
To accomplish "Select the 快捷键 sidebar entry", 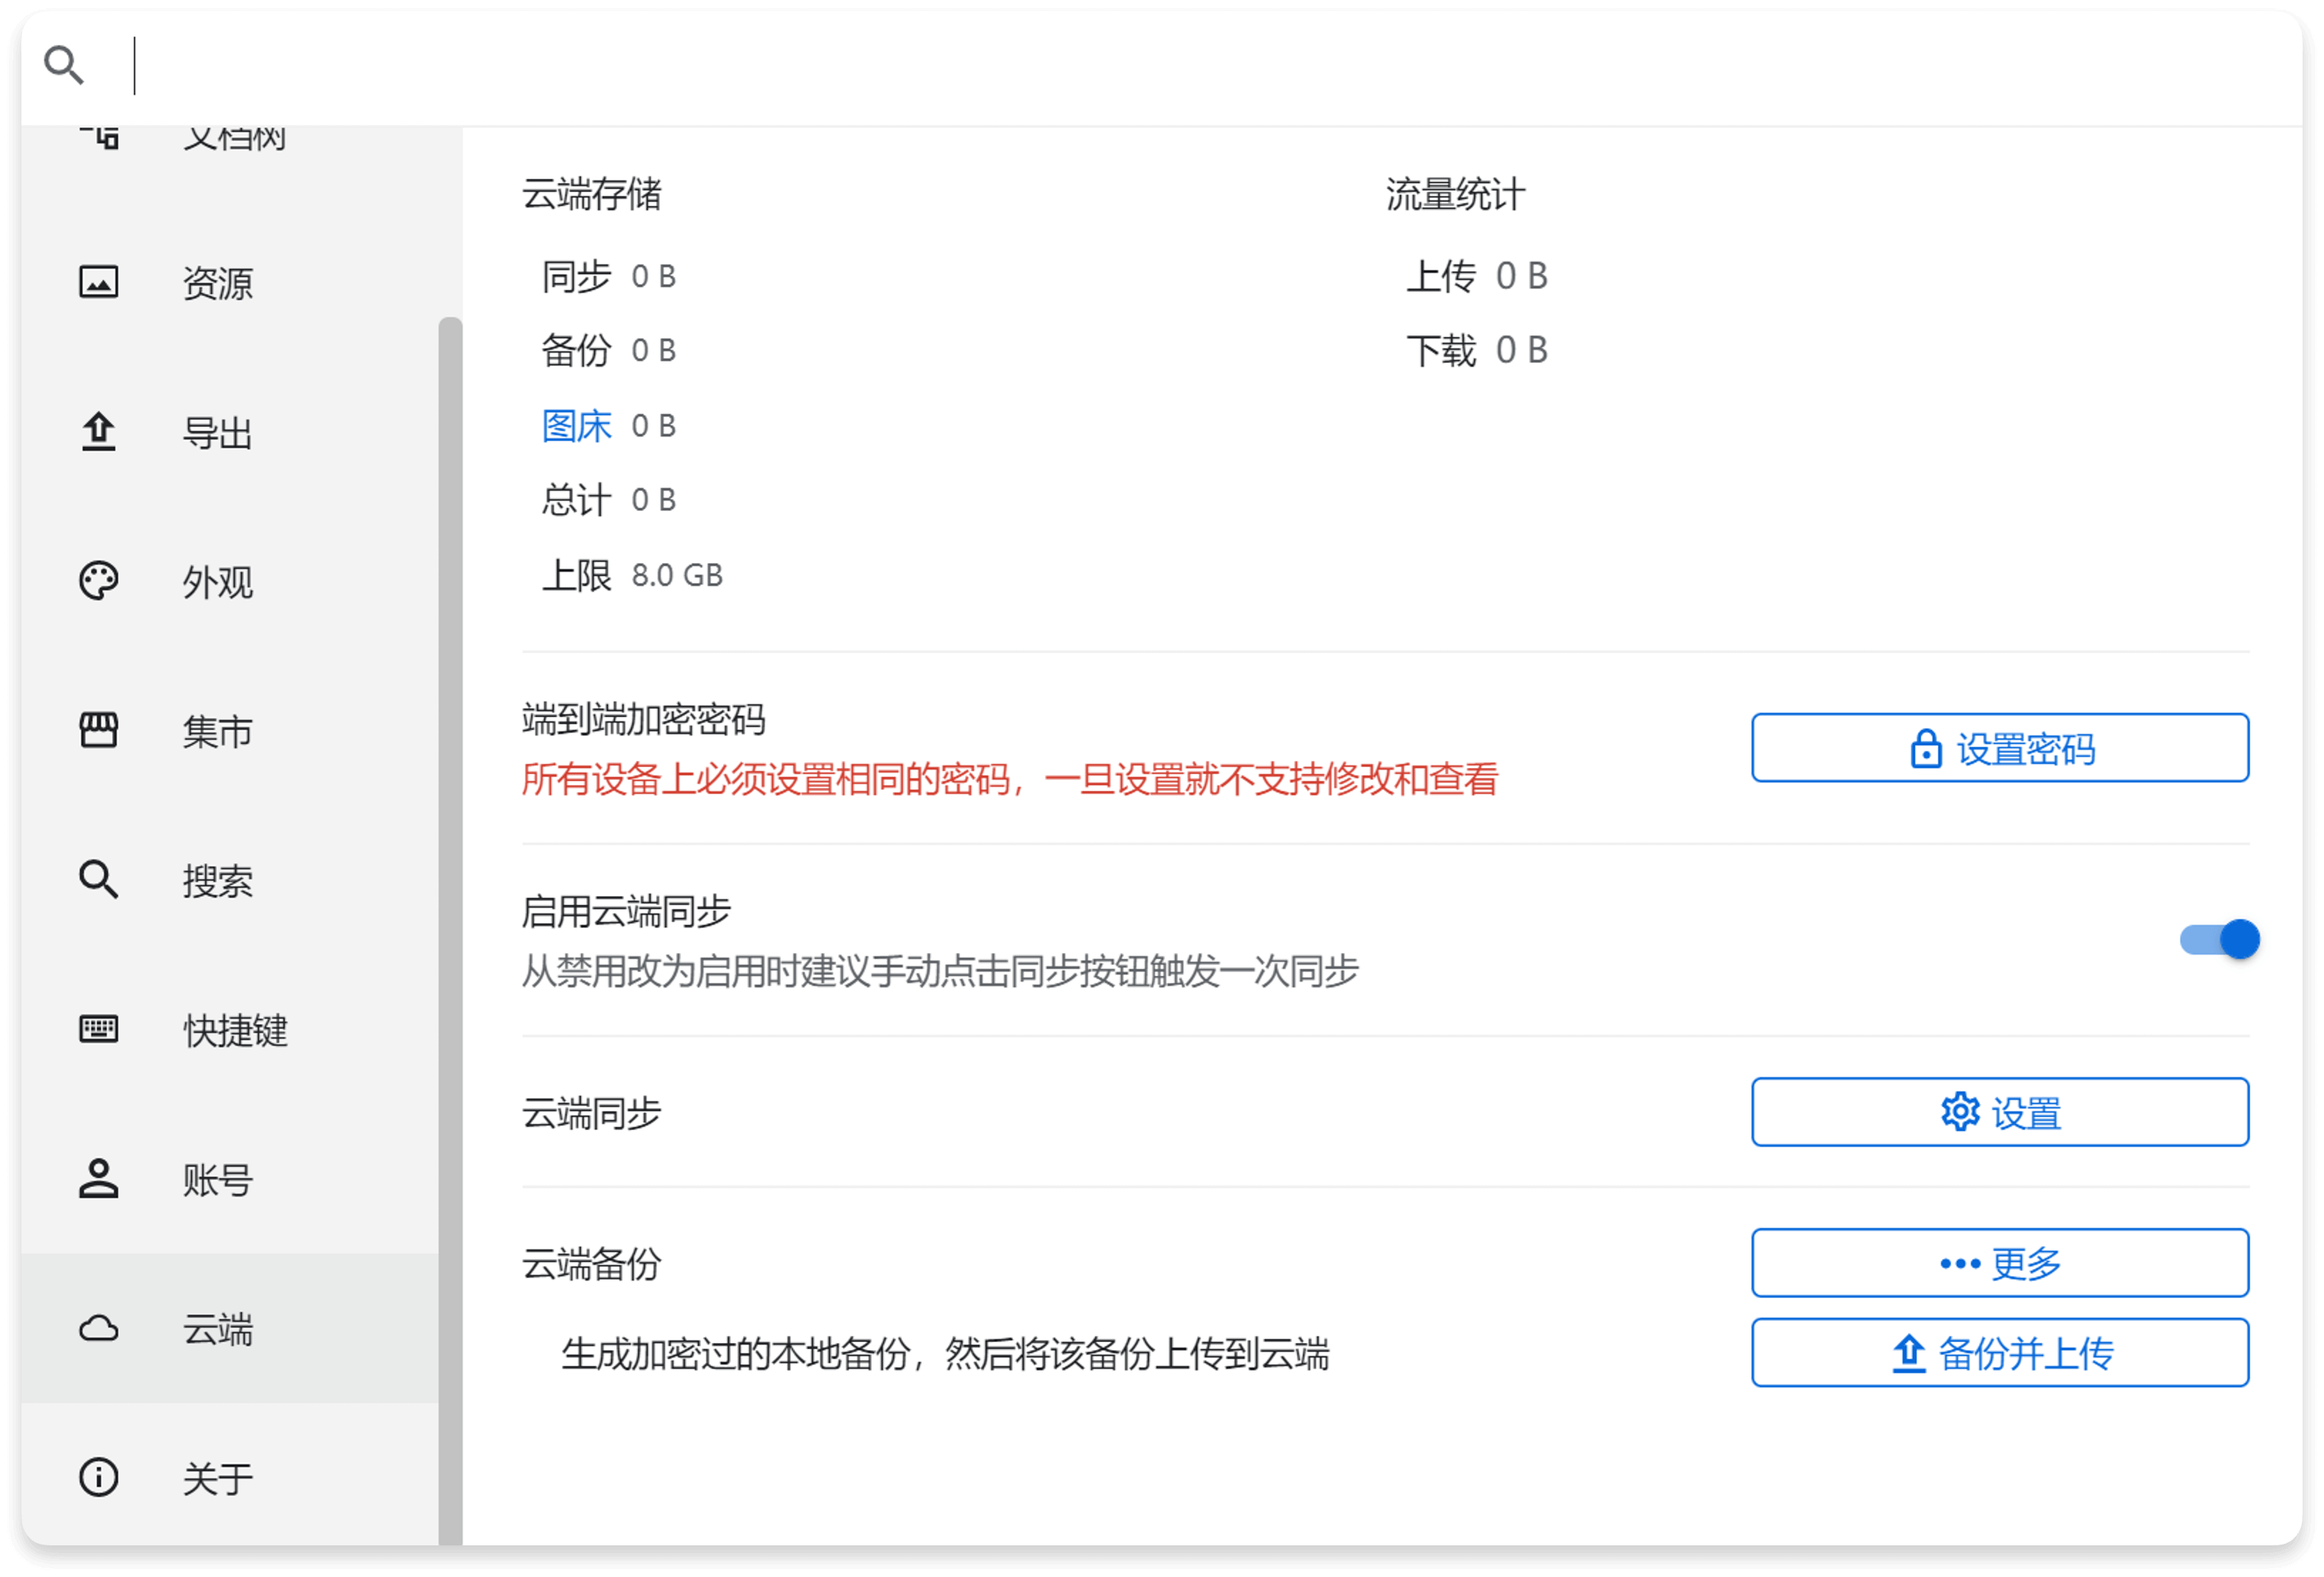I will point(235,1030).
